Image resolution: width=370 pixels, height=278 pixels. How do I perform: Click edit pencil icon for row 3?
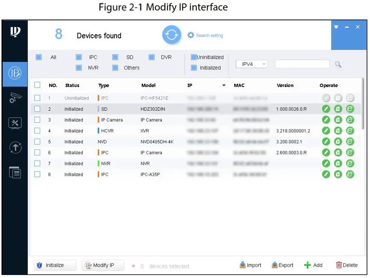click(326, 120)
